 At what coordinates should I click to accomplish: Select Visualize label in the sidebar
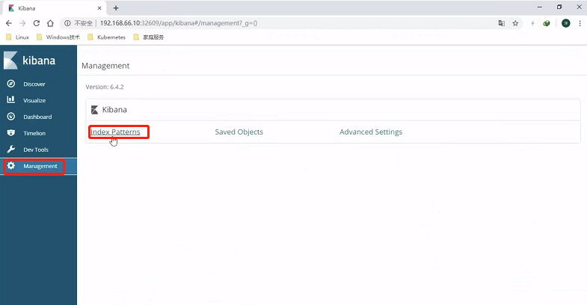pos(34,100)
